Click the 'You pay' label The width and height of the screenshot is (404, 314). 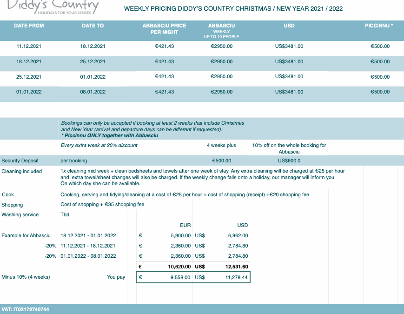[x=116, y=277]
